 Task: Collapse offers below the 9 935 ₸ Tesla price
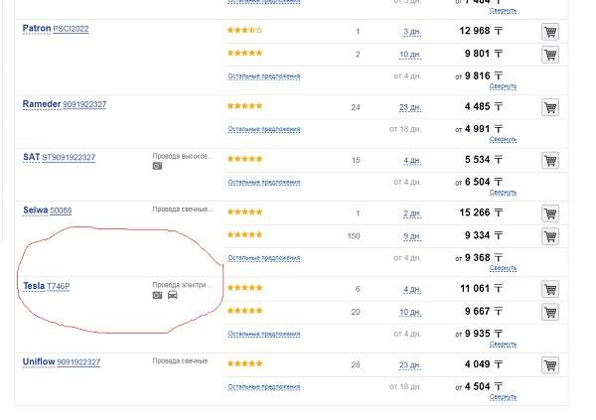pyautogui.click(x=504, y=343)
